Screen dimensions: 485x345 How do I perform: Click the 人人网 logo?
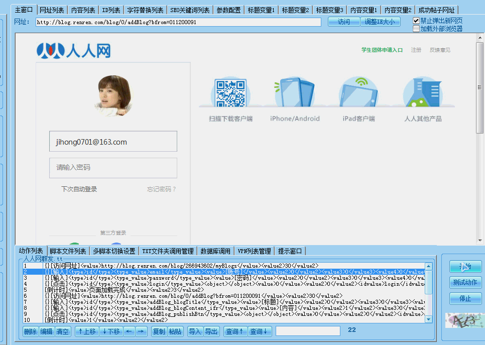74,50
